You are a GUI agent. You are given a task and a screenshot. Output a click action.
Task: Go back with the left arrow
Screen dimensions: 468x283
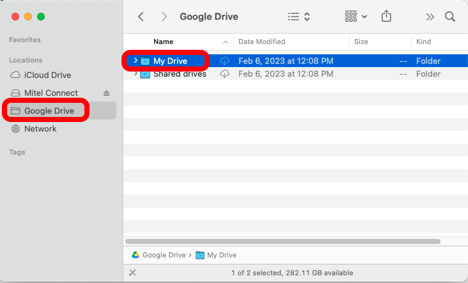[141, 17]
